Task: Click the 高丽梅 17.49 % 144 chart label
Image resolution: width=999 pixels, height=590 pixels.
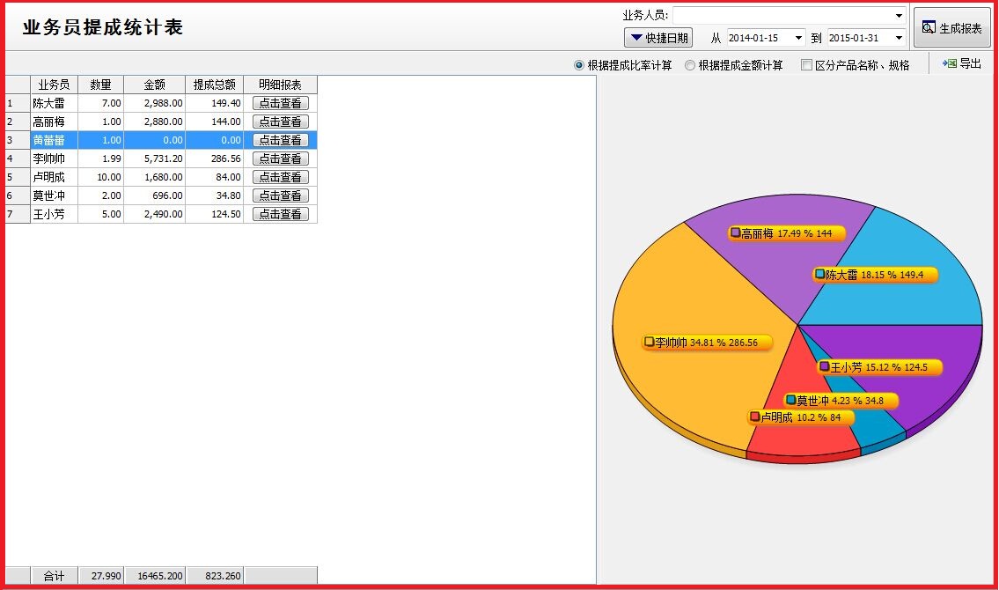Action: coord(787,233)
